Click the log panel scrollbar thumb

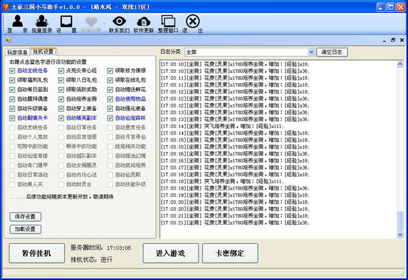pos(400,221)
